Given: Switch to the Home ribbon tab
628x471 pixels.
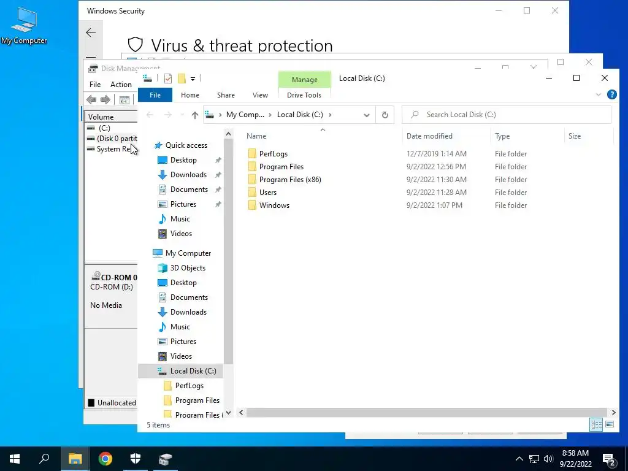Looking at the screenshot, I should coord(190,95).
